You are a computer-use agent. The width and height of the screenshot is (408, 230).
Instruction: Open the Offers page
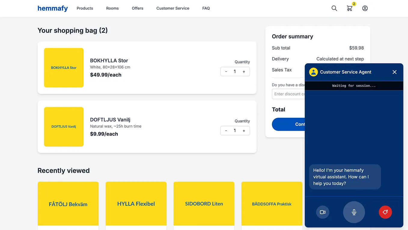pyautogui.click(x=137, y=8)
